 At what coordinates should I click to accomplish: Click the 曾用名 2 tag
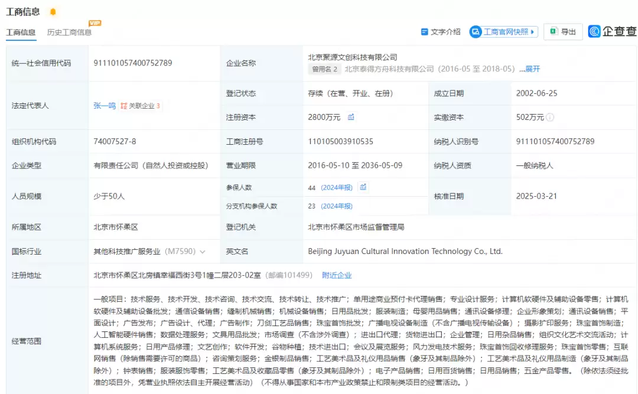coord(324,69)
